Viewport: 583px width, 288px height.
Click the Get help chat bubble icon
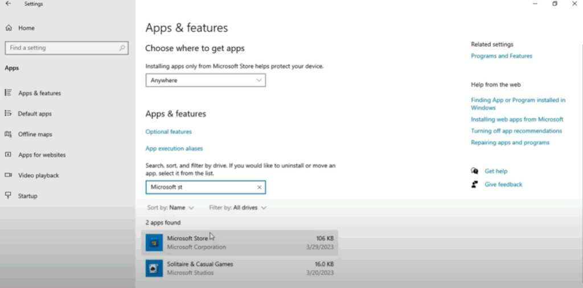tap(474, 171)
